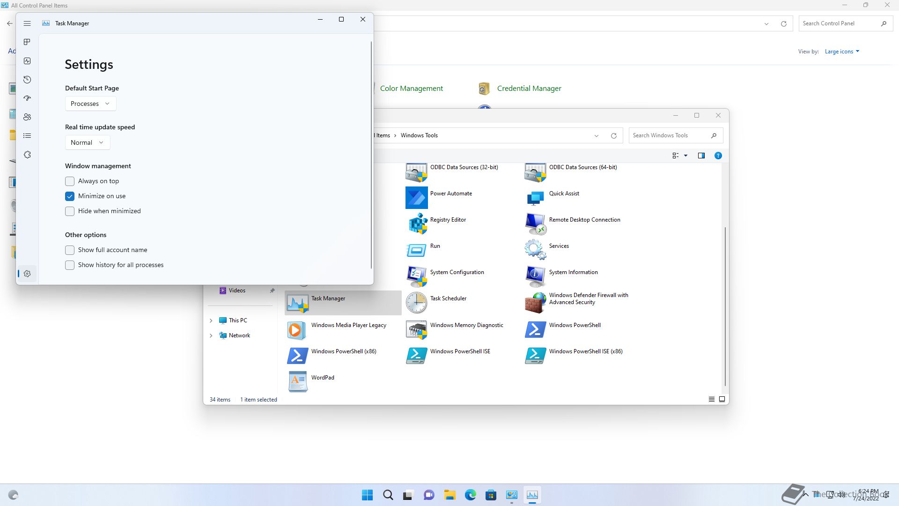Enable Always on top checkbox
Screen dimensions: 899x506
(70, 181)
